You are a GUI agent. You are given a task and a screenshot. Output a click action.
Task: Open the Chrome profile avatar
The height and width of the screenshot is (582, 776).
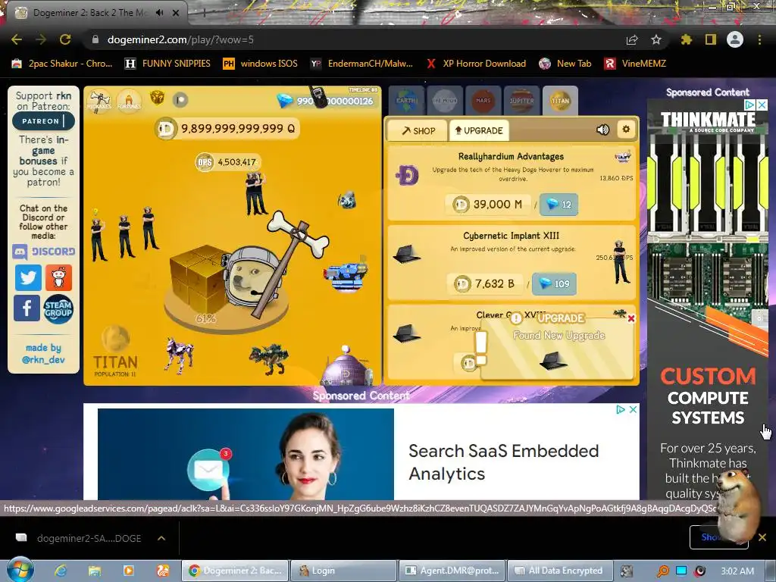(735, 39)
